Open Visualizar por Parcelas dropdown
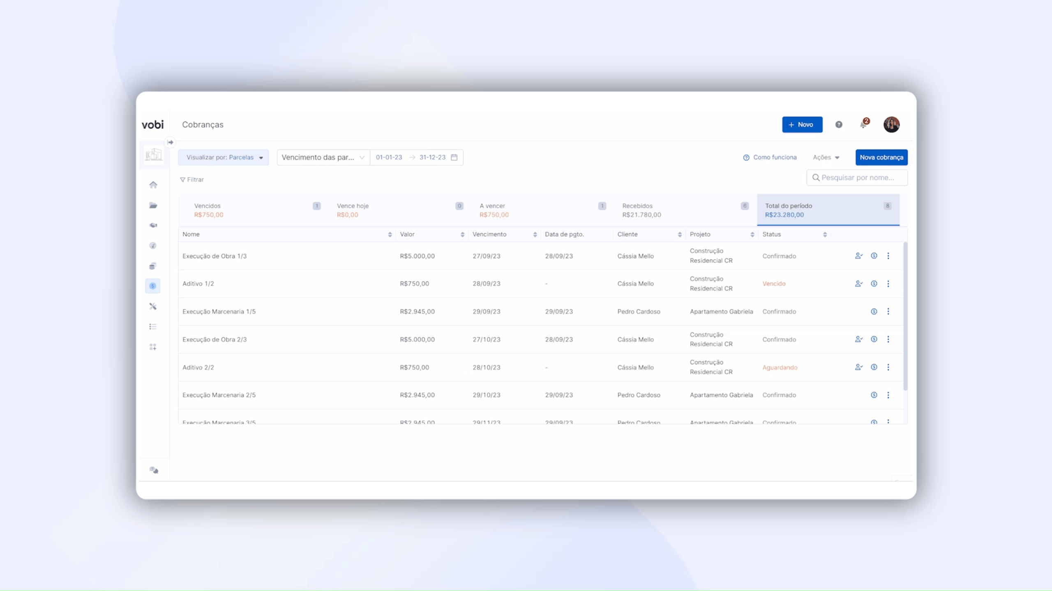This screenshot has height=591, width=1052. point(224,157)
